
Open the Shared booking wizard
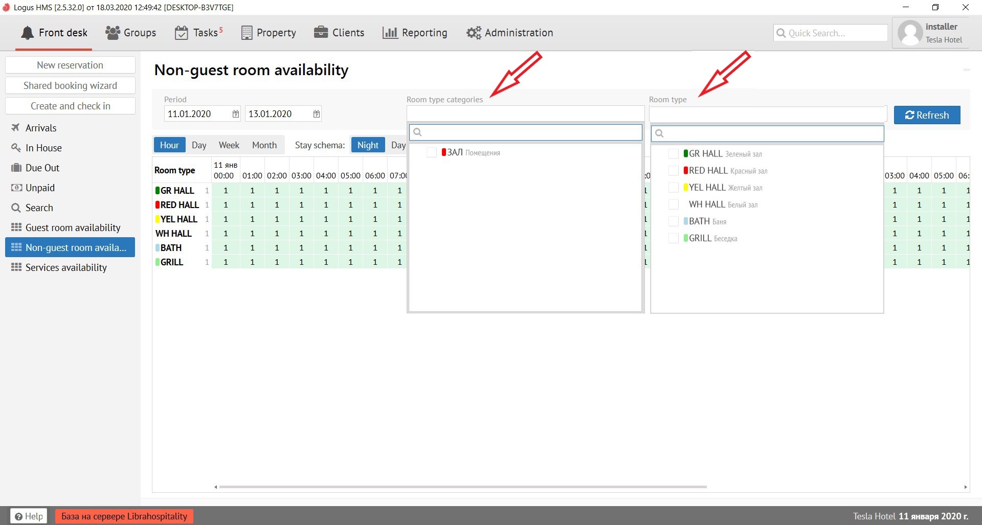(x=70, y=85)
